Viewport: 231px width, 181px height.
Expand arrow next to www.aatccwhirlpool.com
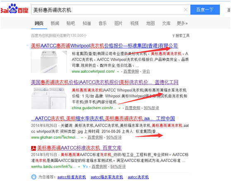118,72
